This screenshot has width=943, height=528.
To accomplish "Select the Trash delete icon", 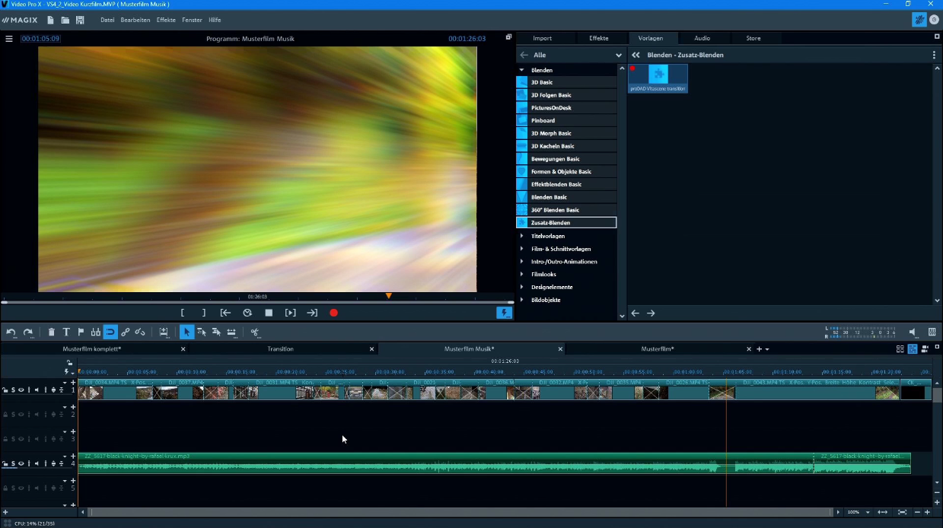I will click(51, 332).
